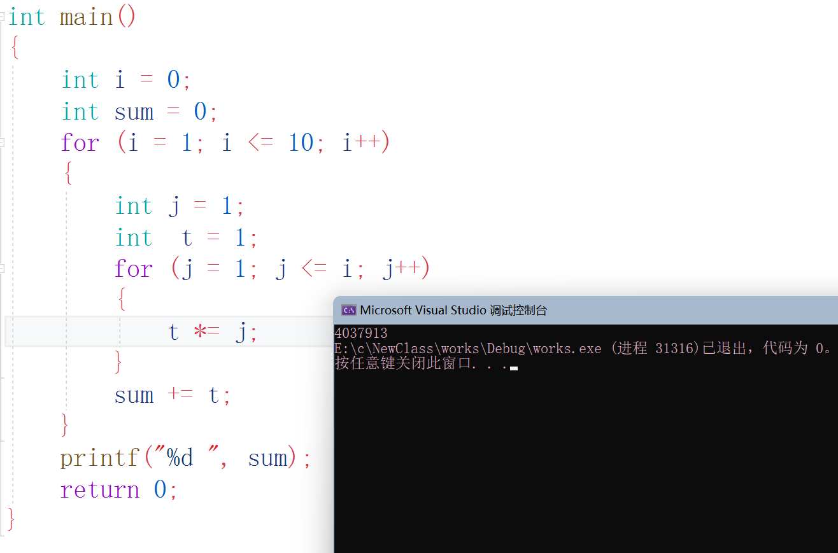Viewport: 838px width, 553px height.
Task: Click the 'return 0;' line
Action: point(119,490)
